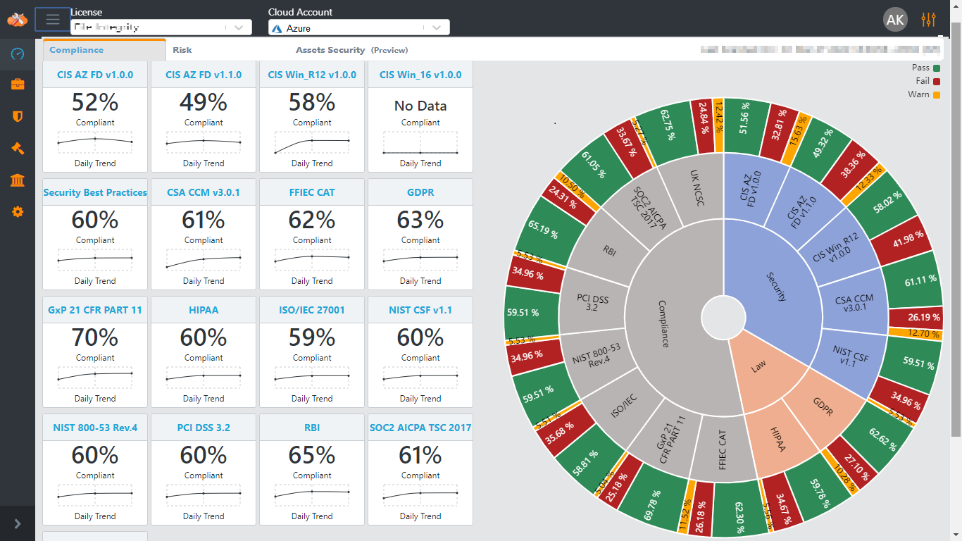
Task: Click the 70% compliance value
Action: (95, 338)
